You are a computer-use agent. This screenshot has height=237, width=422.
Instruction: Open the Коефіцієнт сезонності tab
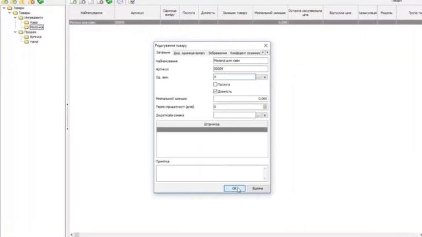[x=245, y=53]
